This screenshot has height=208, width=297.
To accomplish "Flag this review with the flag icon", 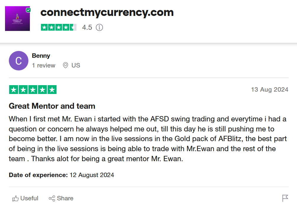I will (x=285, y=198).
